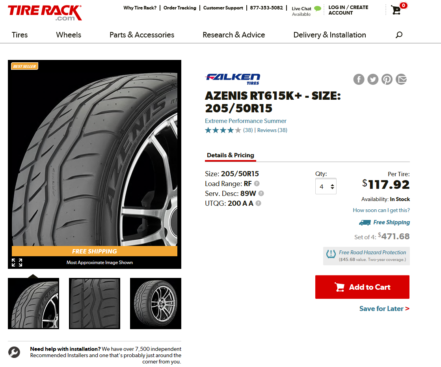The height and width of the screenshot is (367, 441).
Task: Open Serv. Desc help question mark
Action: point(261,194)
